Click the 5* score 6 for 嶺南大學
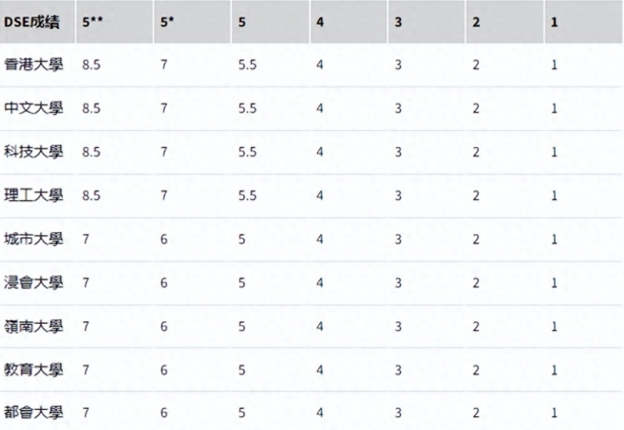This screenshot has height=430, width=624. [163, 326]
